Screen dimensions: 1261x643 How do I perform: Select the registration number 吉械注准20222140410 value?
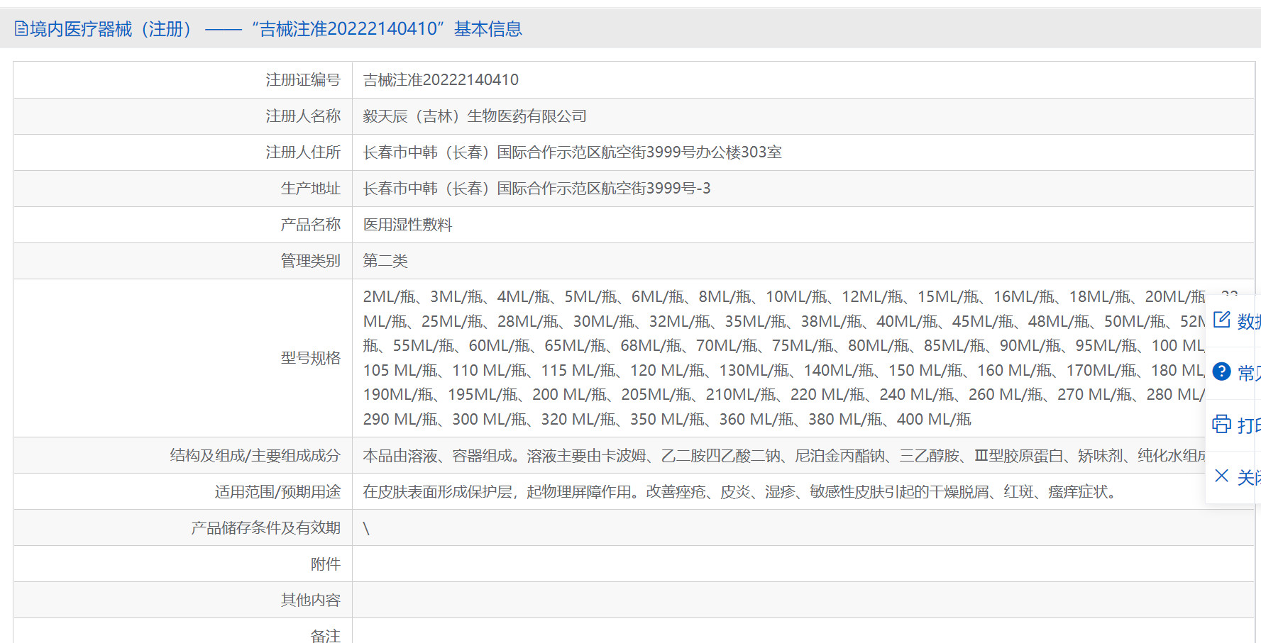coord(441,80)
